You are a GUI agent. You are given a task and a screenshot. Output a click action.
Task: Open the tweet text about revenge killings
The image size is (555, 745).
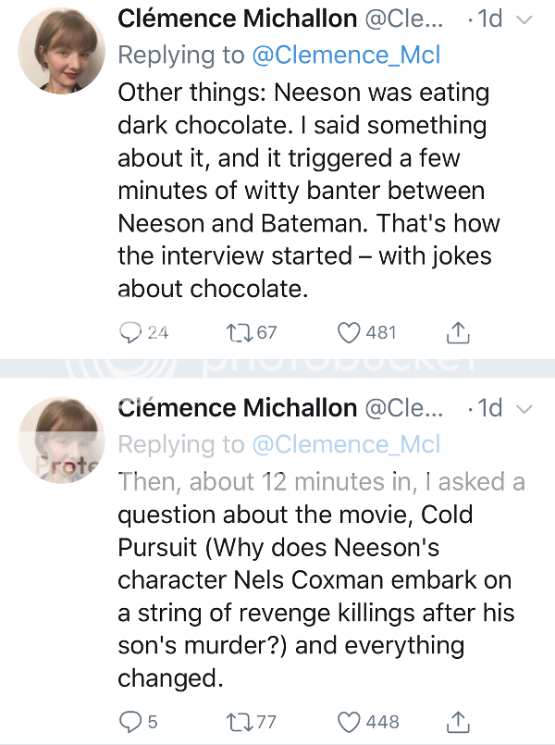314,580
